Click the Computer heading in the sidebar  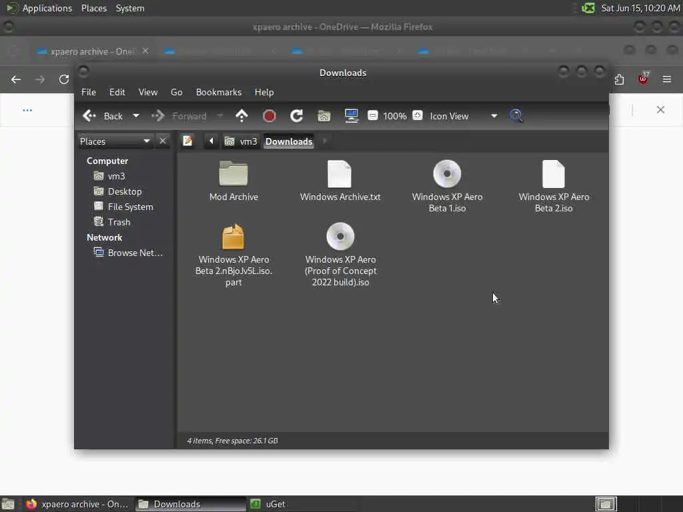(x=107, y=161)
